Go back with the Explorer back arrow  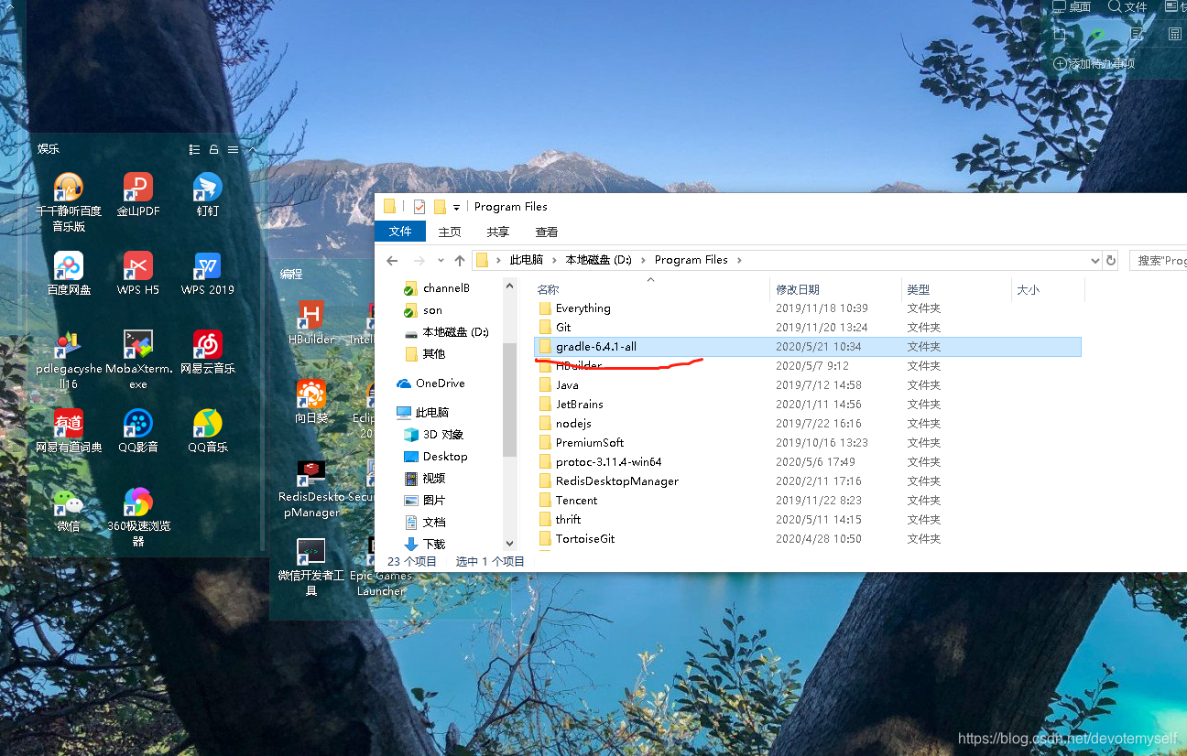[x=392, y=260]
